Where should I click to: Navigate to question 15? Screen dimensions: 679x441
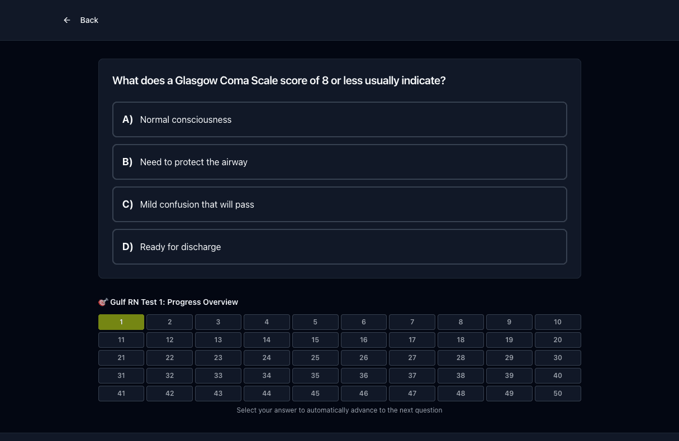[315, 340]
